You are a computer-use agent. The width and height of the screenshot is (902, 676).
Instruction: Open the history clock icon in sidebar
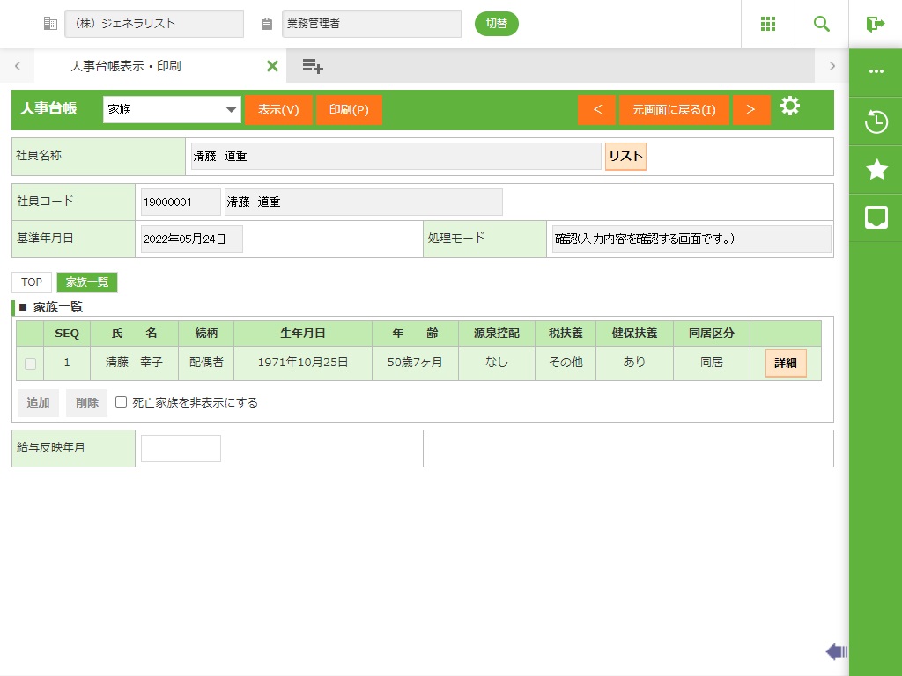point(876,122)
